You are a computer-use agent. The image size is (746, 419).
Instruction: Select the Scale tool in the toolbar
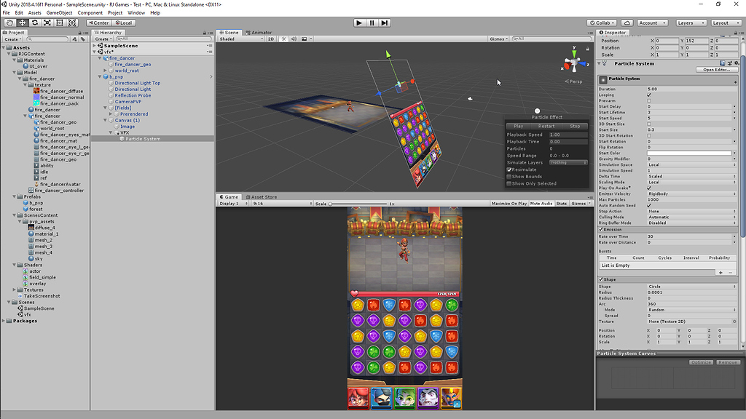(47, 23)
